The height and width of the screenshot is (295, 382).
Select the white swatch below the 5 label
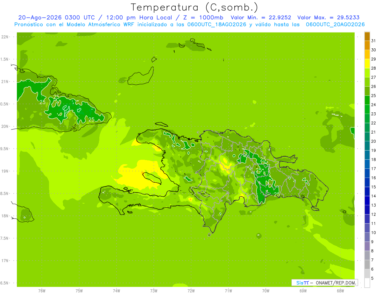pos(367,283)
